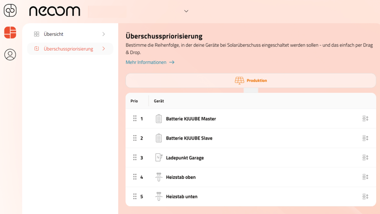Click the reorder icon for Heizstab unten

pyautogui.click(x=366, y=196)
